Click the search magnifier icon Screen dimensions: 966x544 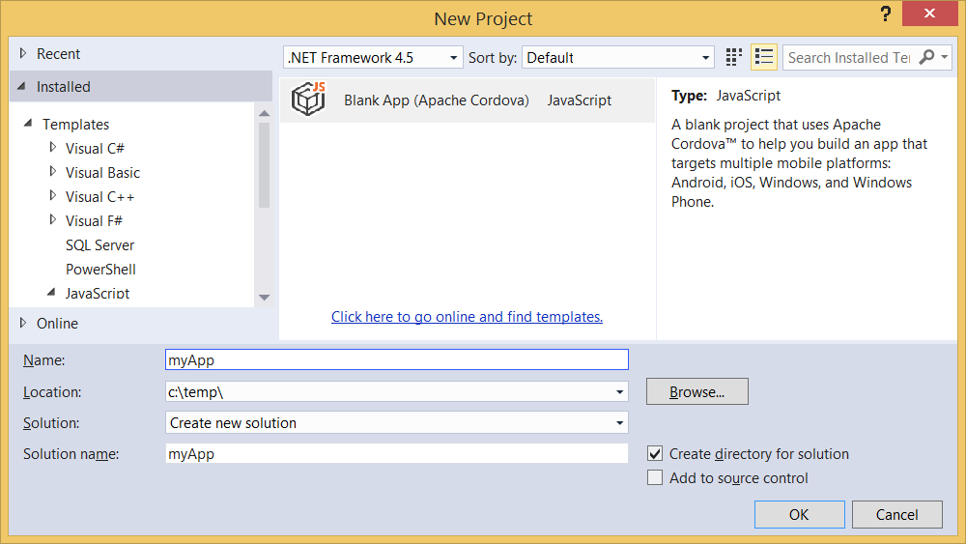click(x=926, y=57)
